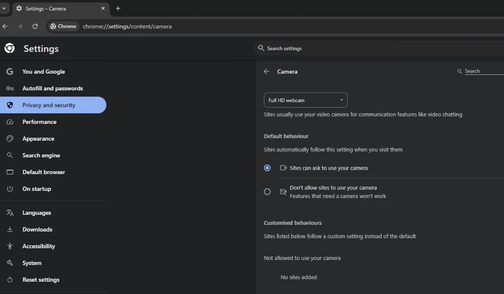Open Privacy and security section

53,105
